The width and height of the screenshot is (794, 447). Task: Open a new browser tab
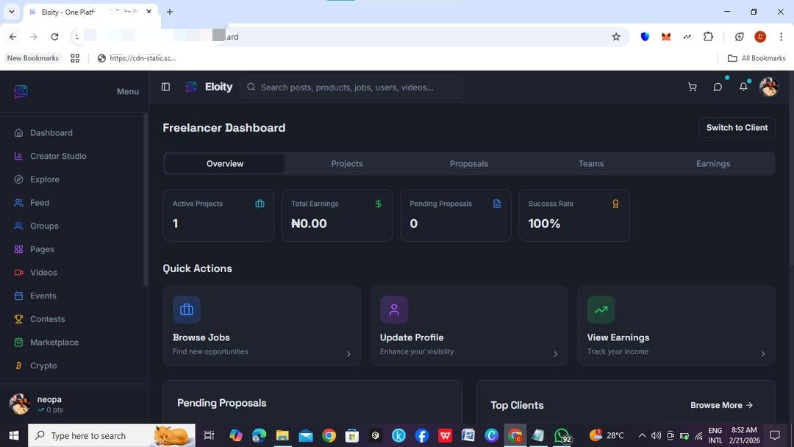[170, 12]
